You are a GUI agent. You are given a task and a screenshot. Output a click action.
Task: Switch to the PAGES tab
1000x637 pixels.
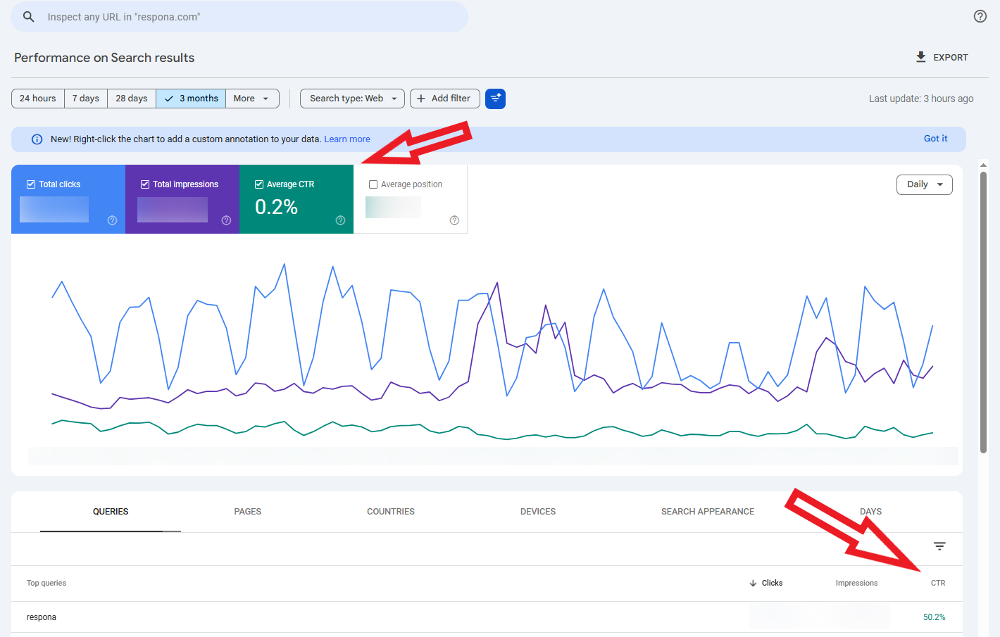pyautogui.click(x=247, y=512)
